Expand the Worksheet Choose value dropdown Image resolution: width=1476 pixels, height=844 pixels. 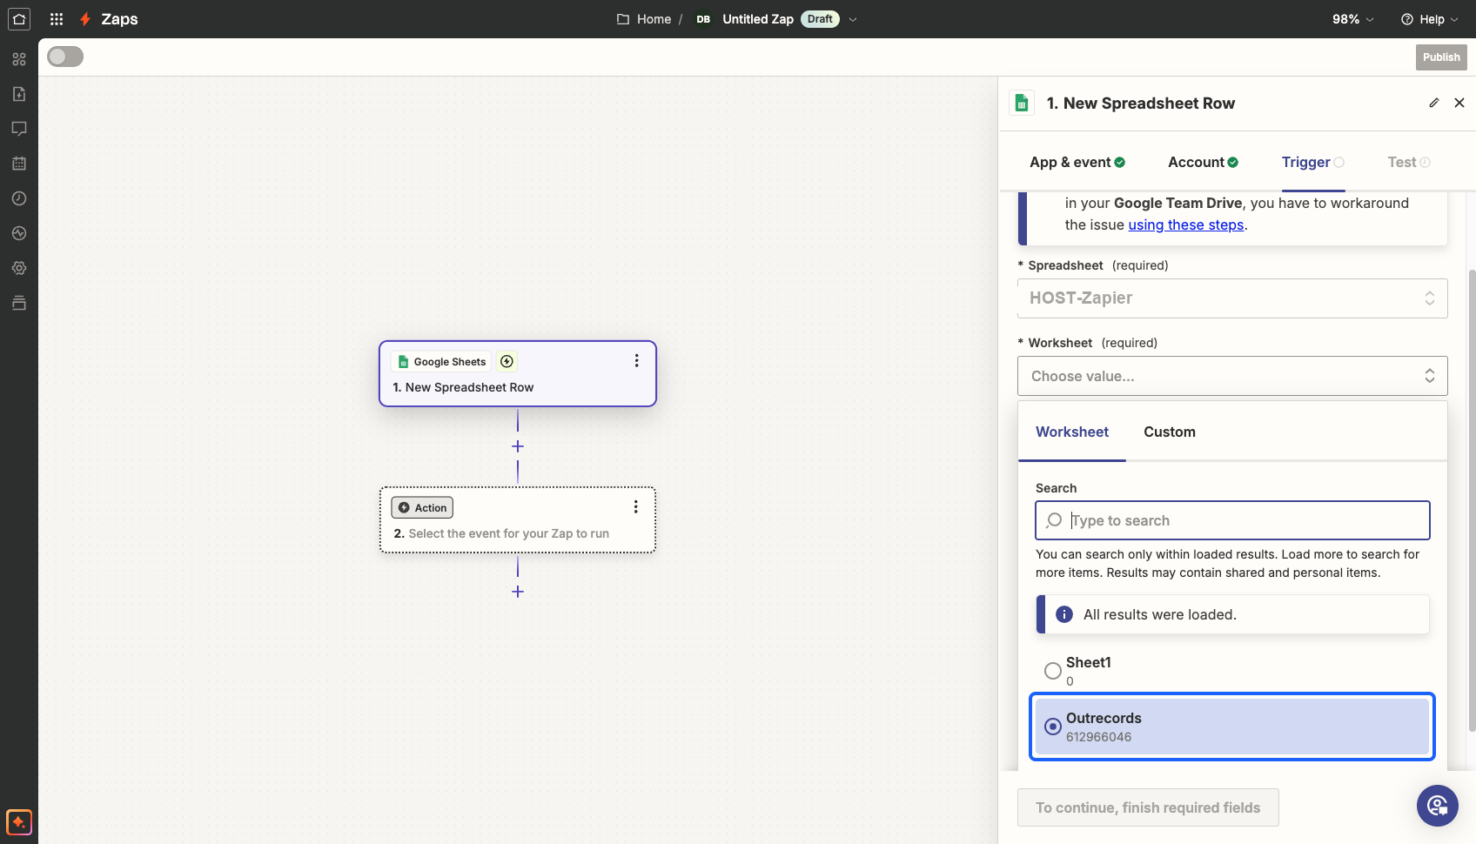coord(1232,376)
